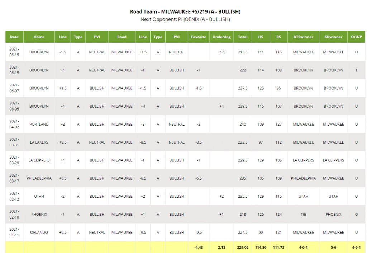Screen dimensions: 367x253
Task: Click the TIE ATSwinner cell
Action: (x=303, y=214)
